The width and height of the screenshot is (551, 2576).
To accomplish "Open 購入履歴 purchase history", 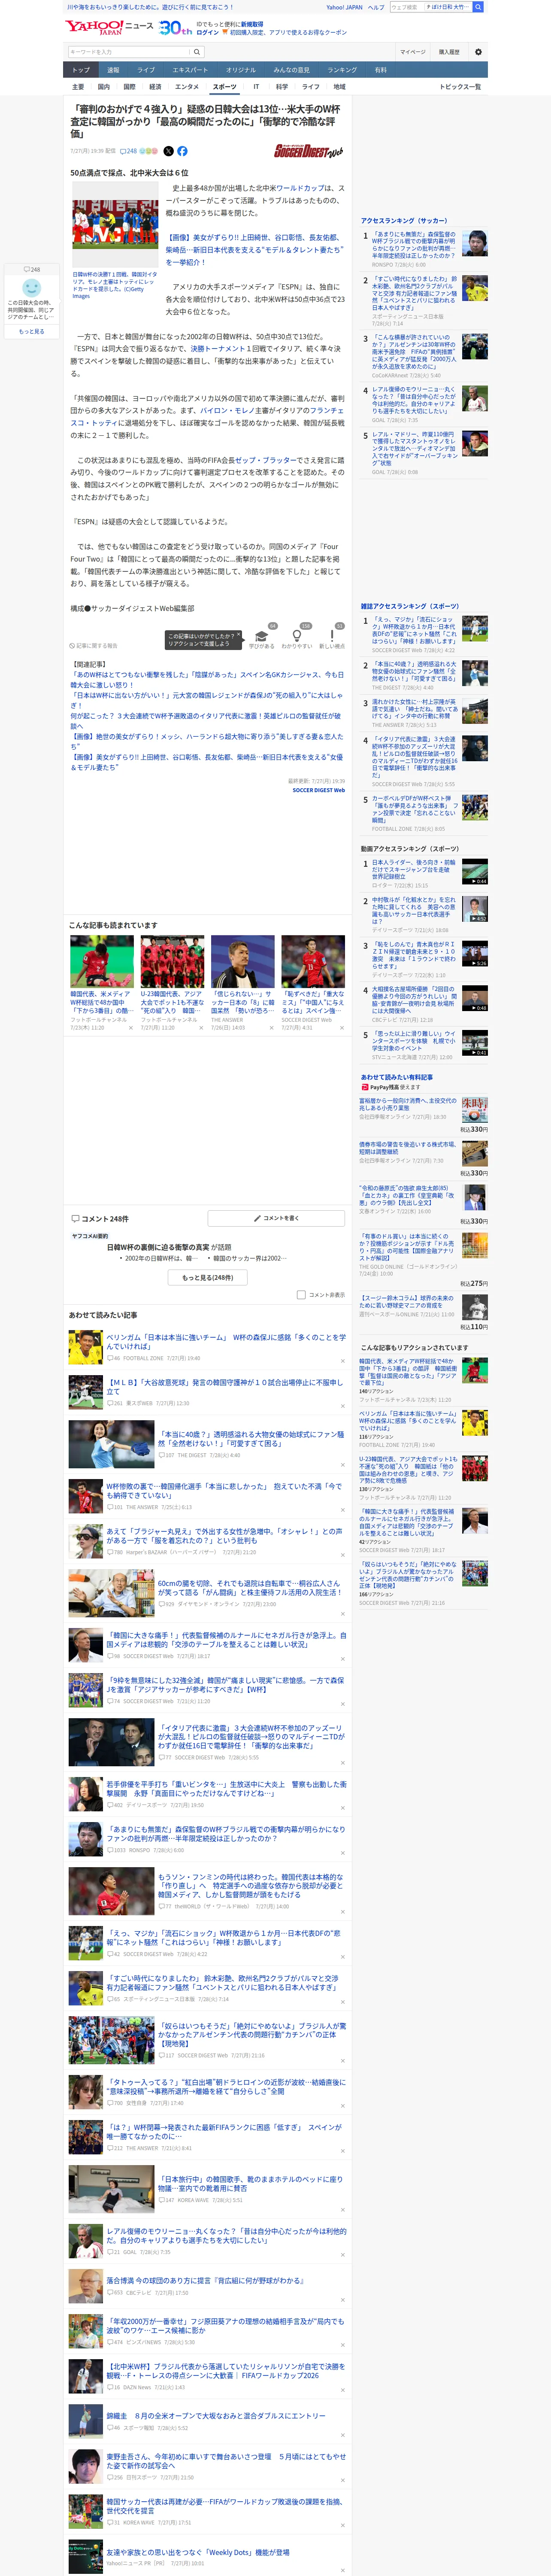I will pyautogui.click(x=449, y=52).
